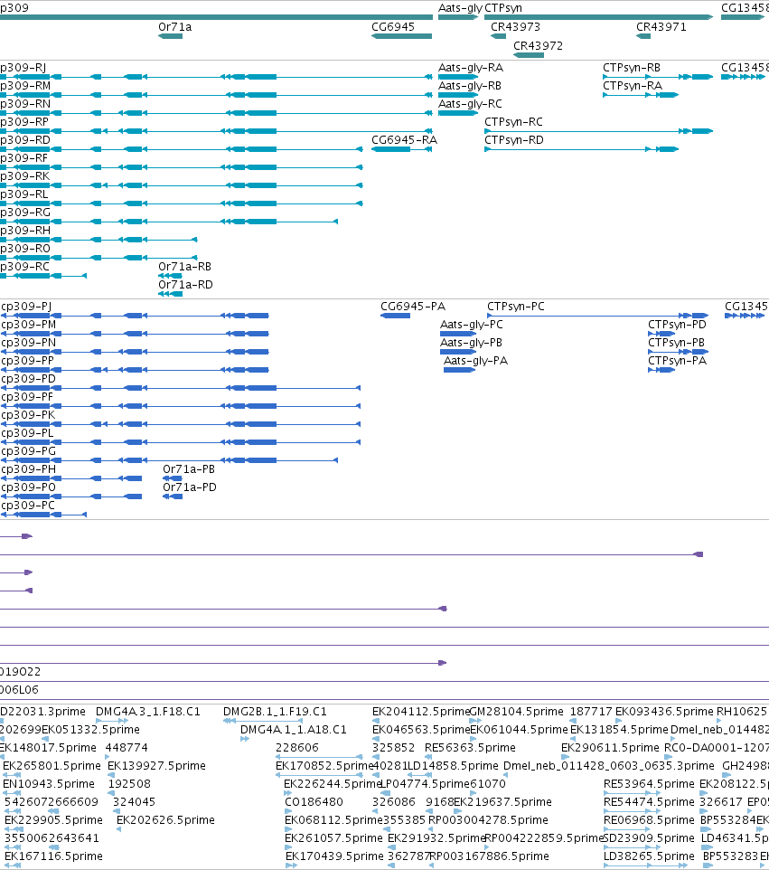Select the Or71a-PB protein label
The height and width of the screenshot is (870, 769).
(189, 468)
